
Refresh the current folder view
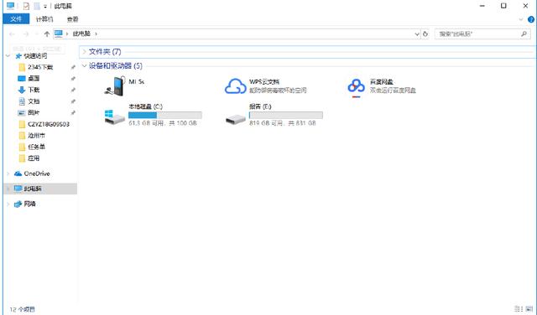point(425,34)
